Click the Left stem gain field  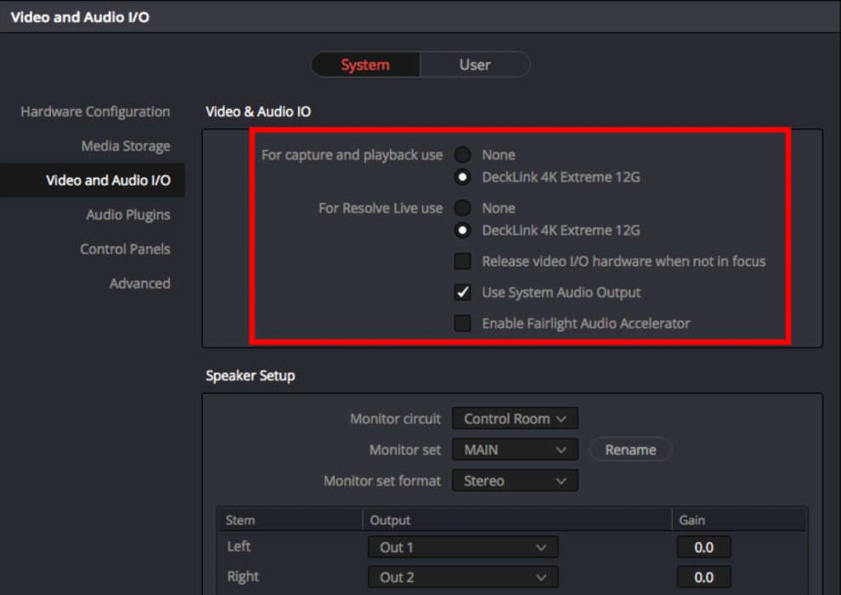click(703, 547)
